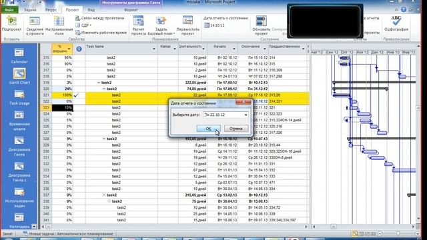The height and width of the screenshot is (240, 427).
Task: Open % заверш. column filter dropdown
Action: point(69,49)
